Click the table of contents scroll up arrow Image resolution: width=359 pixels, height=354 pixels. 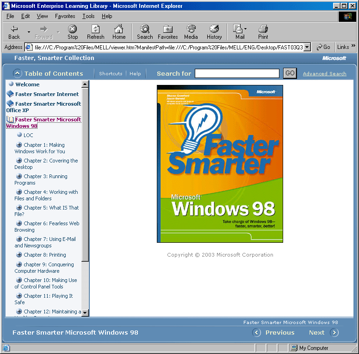pyautogui.click(x=85, y=84)
